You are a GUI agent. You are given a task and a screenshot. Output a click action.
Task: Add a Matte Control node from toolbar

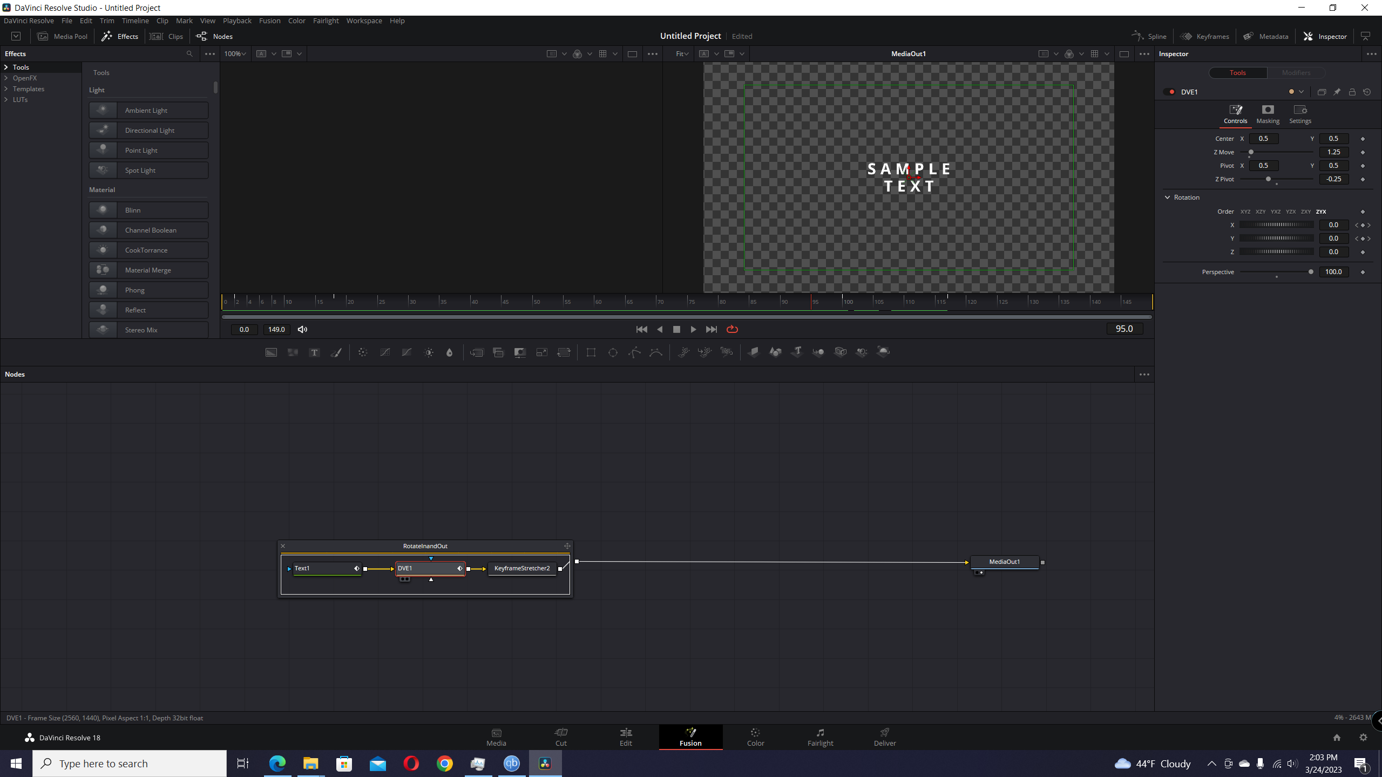point(520,352)
